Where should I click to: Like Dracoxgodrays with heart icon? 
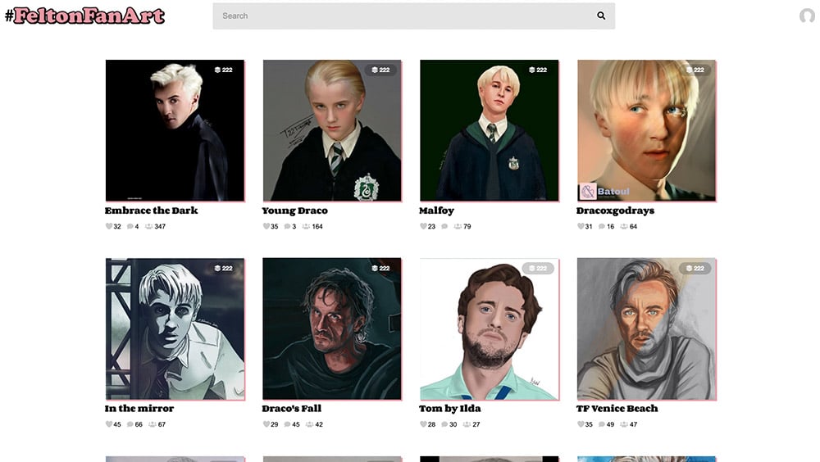coord(581,226)
